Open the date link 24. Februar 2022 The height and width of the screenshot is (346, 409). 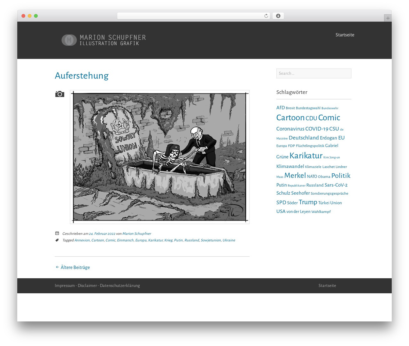coord(102,234)
